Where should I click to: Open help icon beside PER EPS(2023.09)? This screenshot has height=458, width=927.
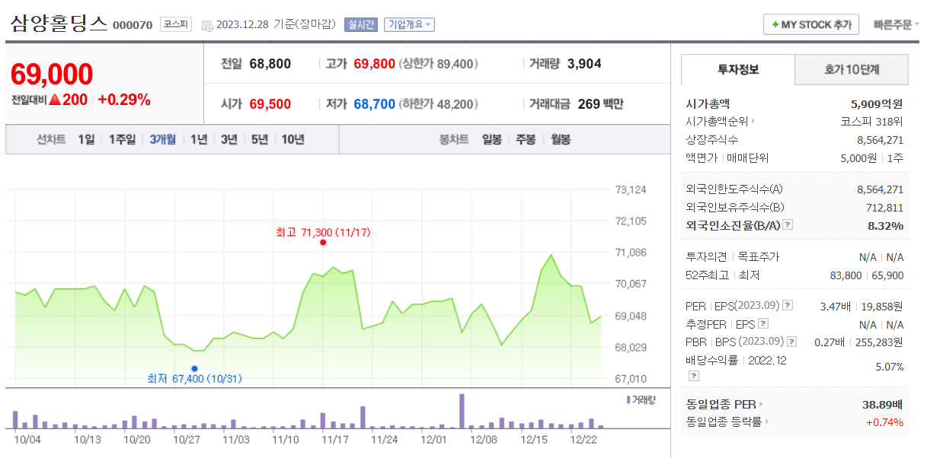pyautogui.click(x=788, y=306)
